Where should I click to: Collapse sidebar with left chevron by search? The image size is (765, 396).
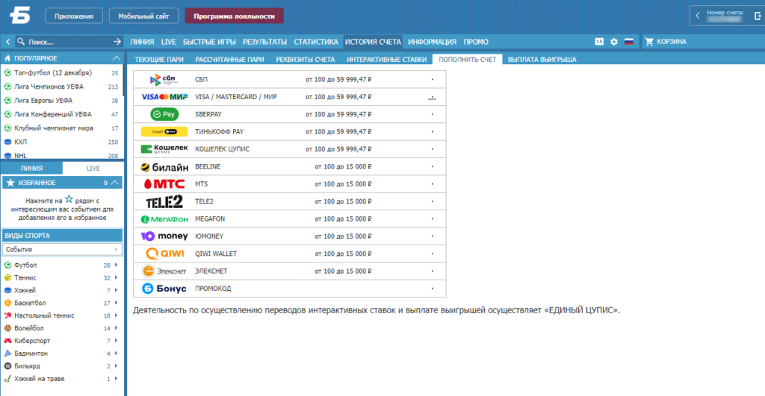point(7,42)
